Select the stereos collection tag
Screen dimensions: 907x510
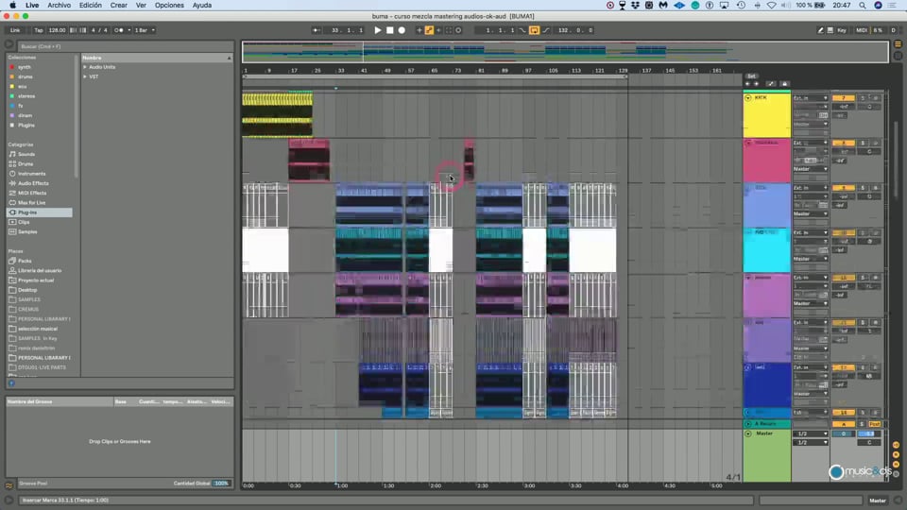[26, 96]
